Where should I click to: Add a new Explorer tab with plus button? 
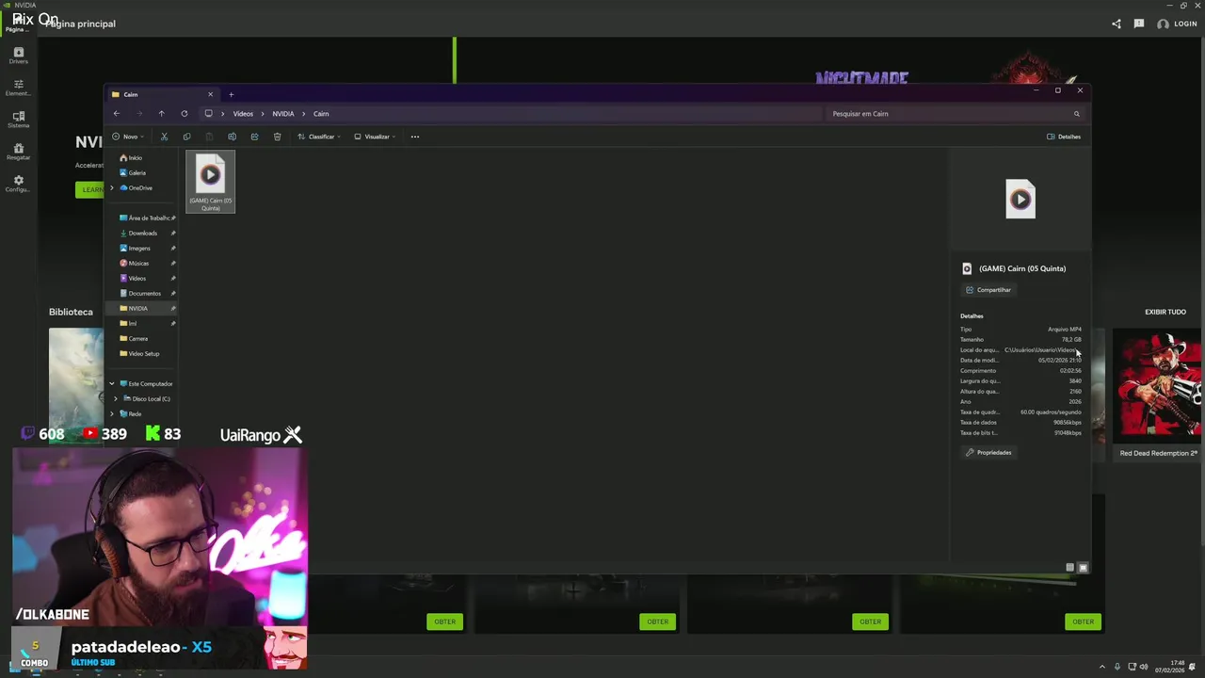point(231,94)
